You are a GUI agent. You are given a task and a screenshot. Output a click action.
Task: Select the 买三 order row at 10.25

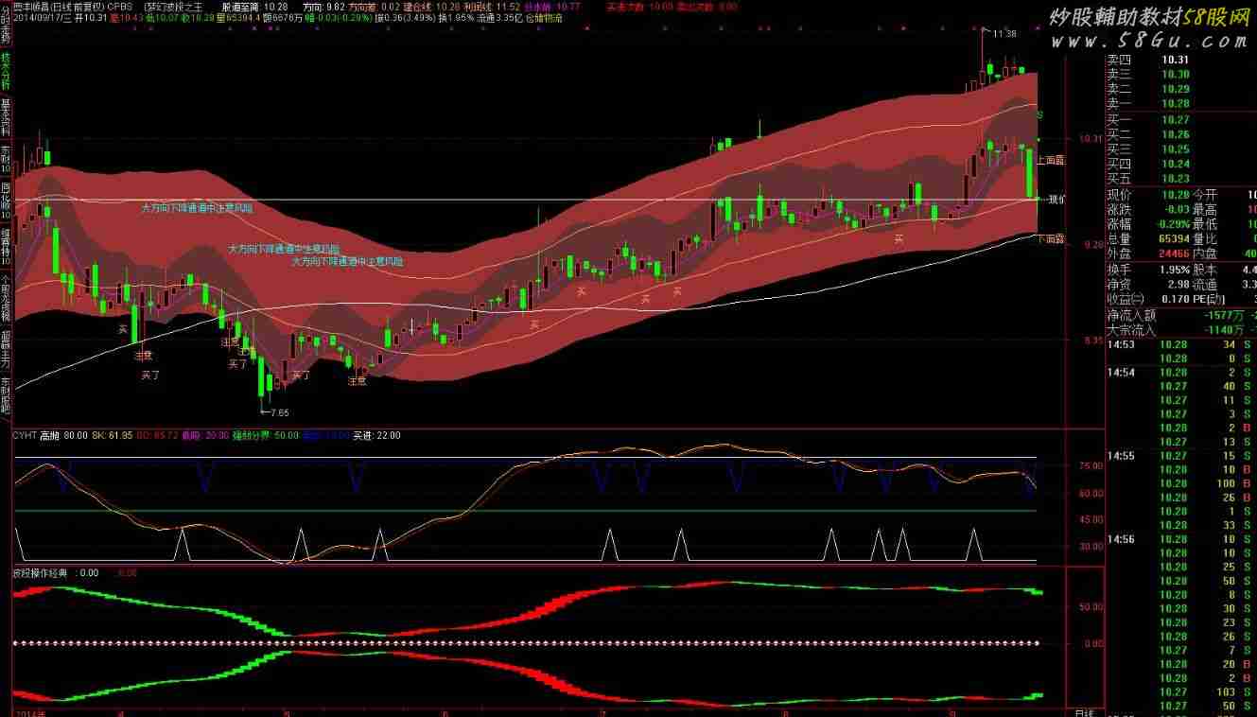click(x=1181, y=149)
